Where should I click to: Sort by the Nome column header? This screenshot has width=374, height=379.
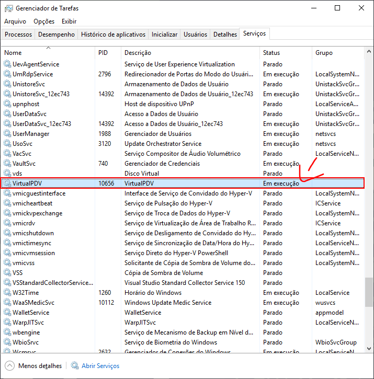(x=48, y=52)
